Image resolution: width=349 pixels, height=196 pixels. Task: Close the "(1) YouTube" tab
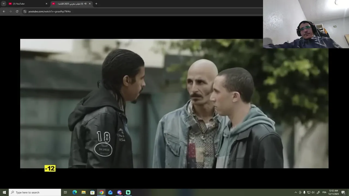pyautogui.click(x=46, y=4)
